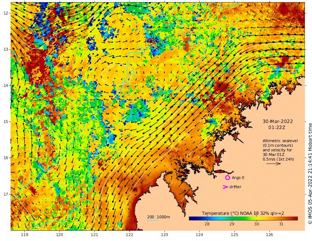Click the longitude label '119'
Viewport: 312px width, 241px height.
click(x=24, y=235)
